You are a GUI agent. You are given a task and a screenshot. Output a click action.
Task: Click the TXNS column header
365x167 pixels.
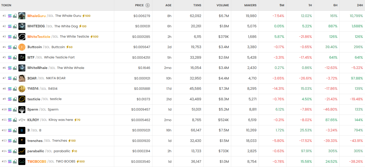tap(197, 5)
